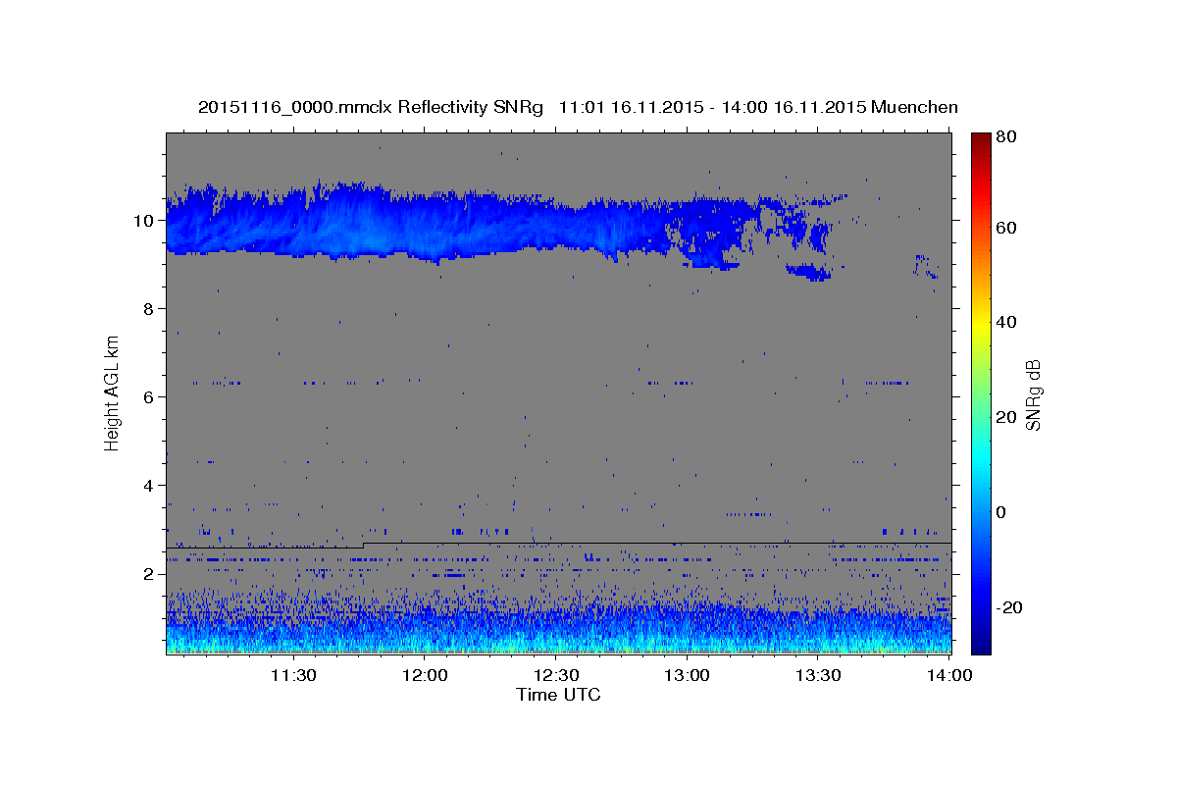Image resolution: width=1177 pixels, height=785 pixels.
Task: Click the colorbar value 20 (positive)
Action: (1004, 417)
